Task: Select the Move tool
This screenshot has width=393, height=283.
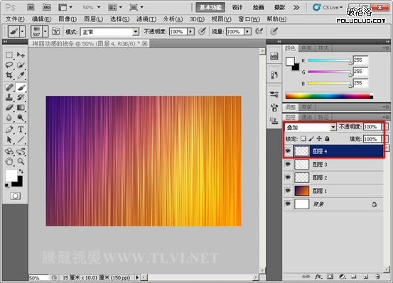Action: 21,55
